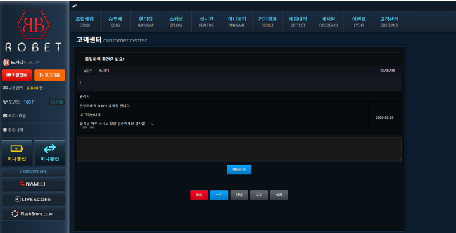
Task: Open 경기결과 RESULT menu item
Action: coord(267,21)
